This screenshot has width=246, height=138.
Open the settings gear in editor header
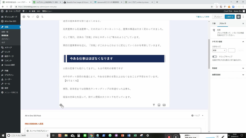[239, 17]
